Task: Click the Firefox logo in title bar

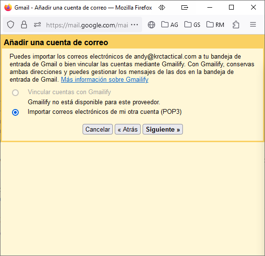Action: 8,7
